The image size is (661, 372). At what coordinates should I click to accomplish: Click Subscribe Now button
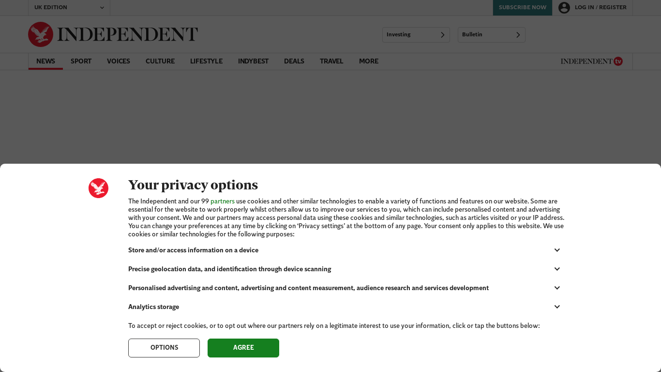523,8
